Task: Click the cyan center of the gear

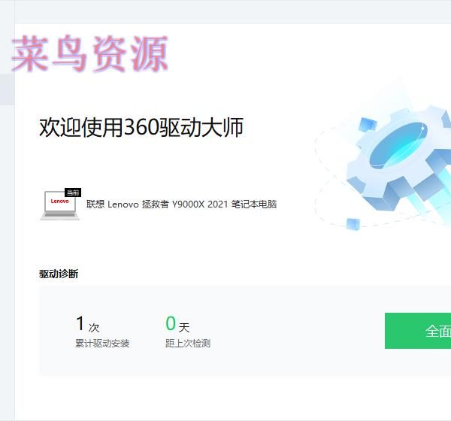Action: (398, 145)
